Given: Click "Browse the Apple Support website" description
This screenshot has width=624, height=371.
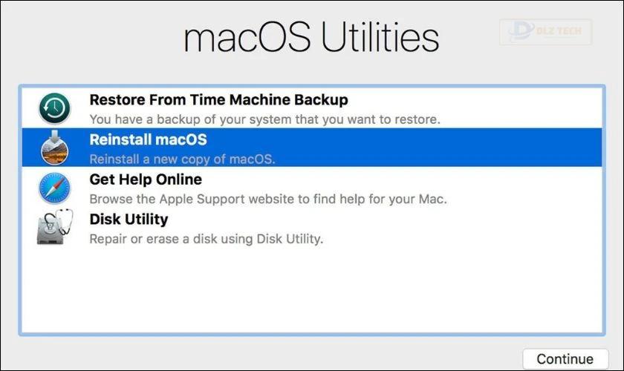Looking at the screenshot, I should pyautogui.click(x=268, y=199).
